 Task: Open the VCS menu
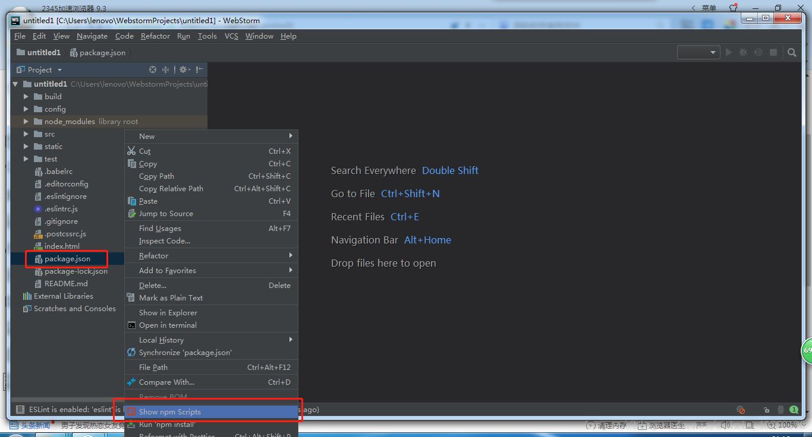point(231,36)
